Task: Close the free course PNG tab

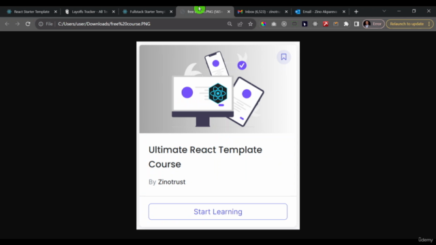Action: point(229,12)
